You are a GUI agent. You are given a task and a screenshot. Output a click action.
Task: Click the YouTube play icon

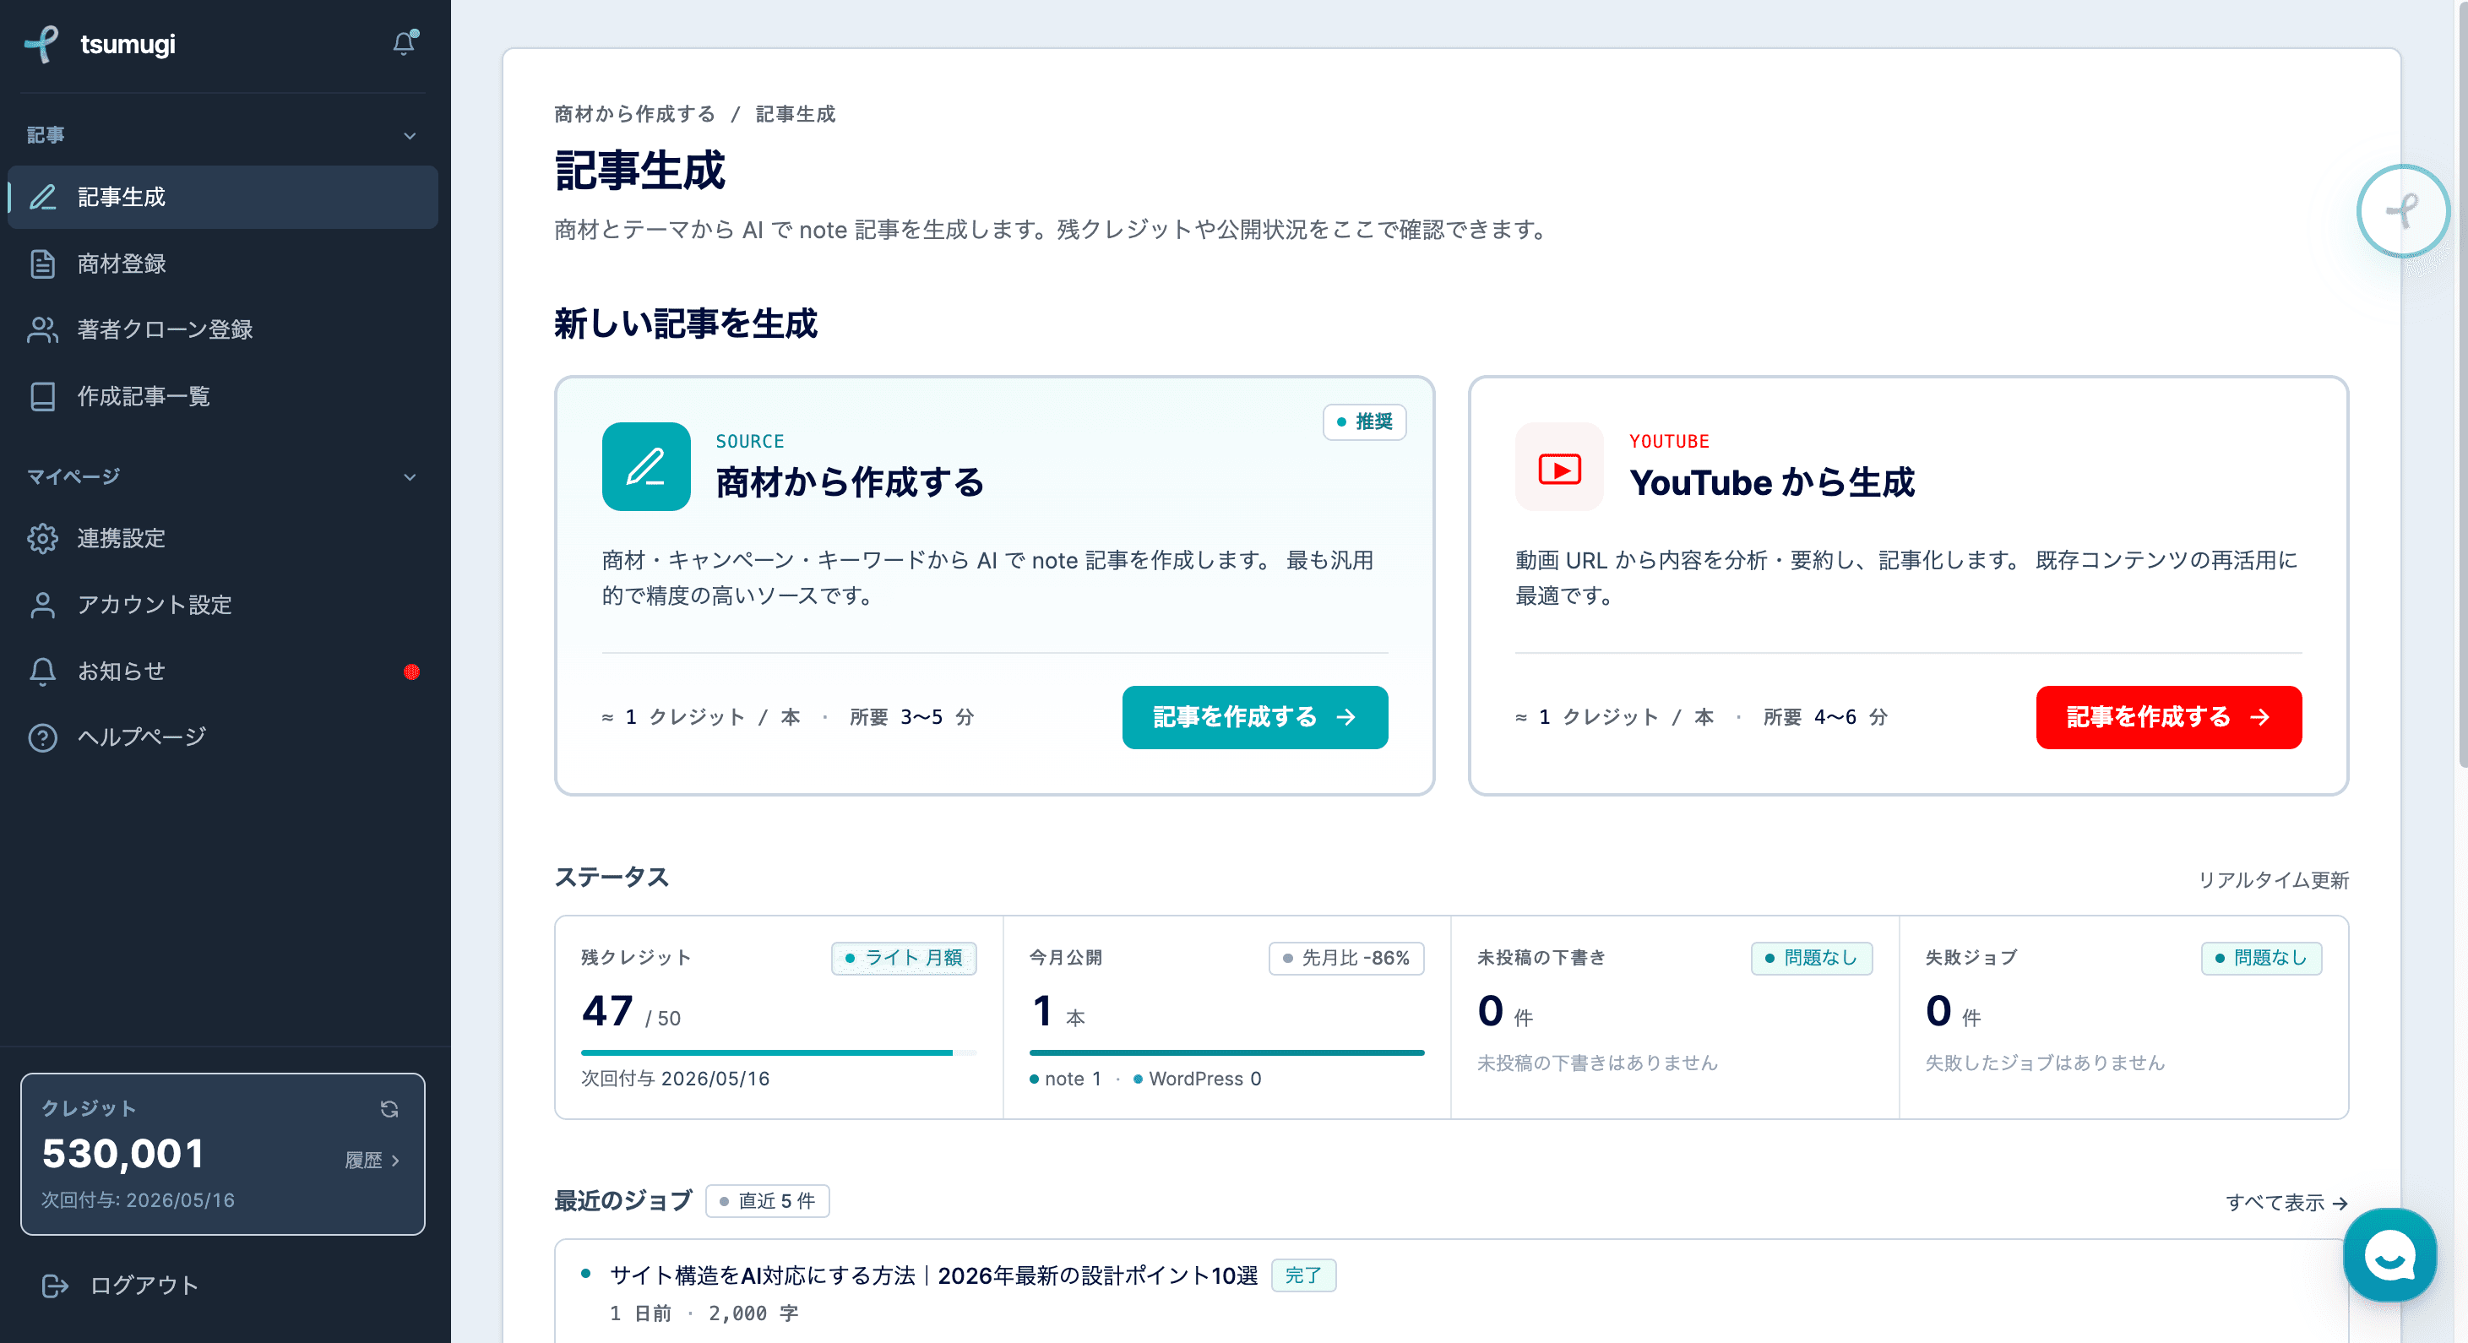pos(1560,470)
